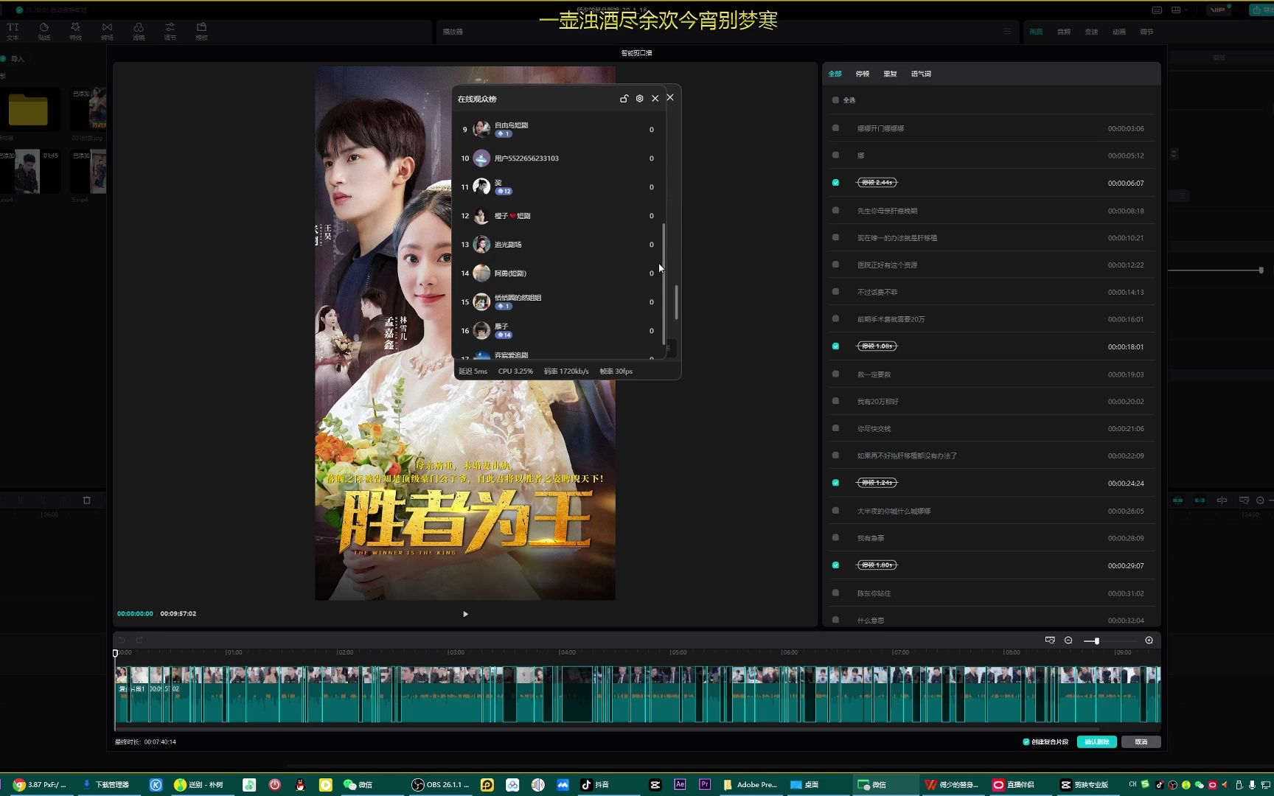Screen dimensions: 1274x796
Task: Click the 02:00 mark on timeline ruler
Action: 344,652
